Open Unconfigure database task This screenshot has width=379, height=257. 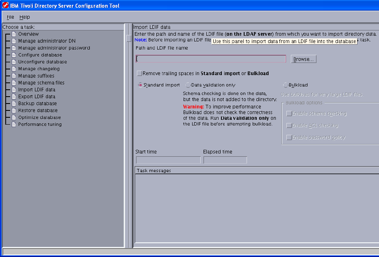(43, 62)
